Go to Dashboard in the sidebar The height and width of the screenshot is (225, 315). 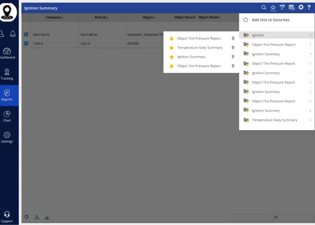7,53
